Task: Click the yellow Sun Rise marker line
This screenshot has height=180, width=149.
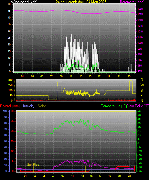Action: click(x=34, y=169)
